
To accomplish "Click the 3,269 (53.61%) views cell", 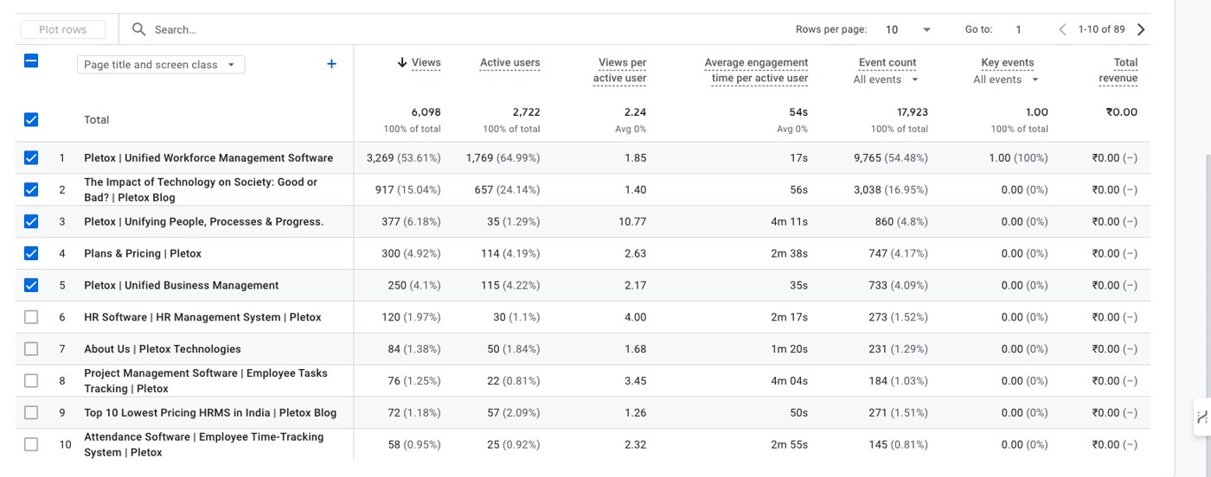I will point(404,158).
